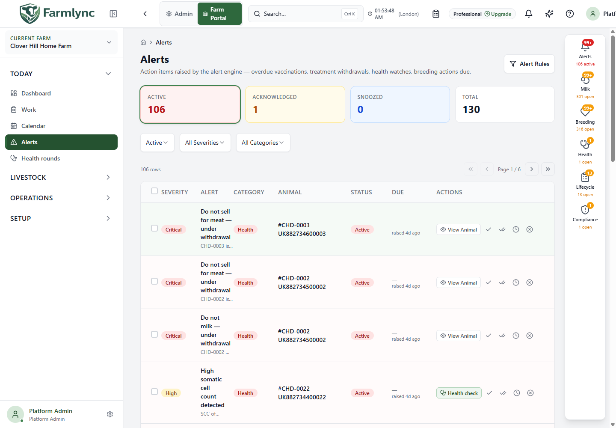Screen dimensions: 616x428
Task: Open the help question mark icon
Action: pos(570,14)
